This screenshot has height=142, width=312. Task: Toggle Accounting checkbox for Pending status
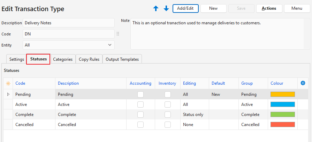[x=140, y=94]
